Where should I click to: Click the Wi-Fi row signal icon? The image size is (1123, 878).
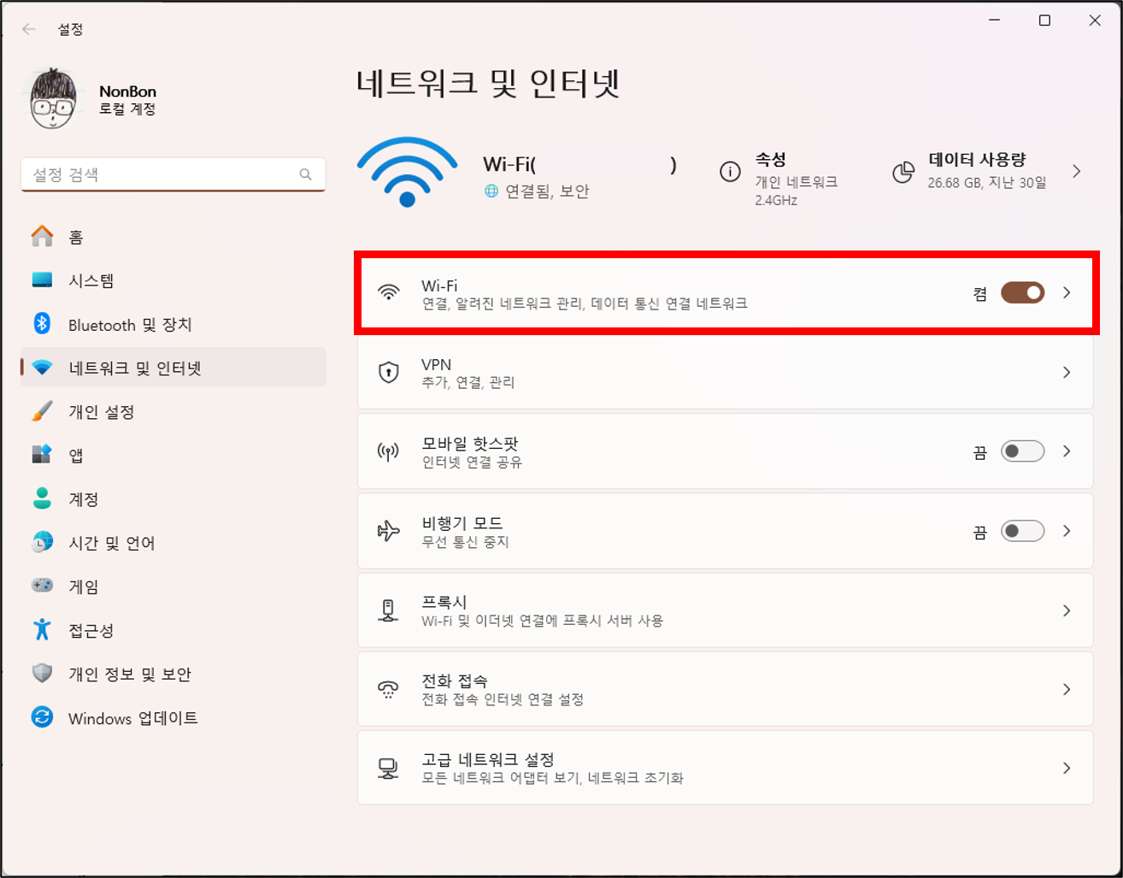389,292
